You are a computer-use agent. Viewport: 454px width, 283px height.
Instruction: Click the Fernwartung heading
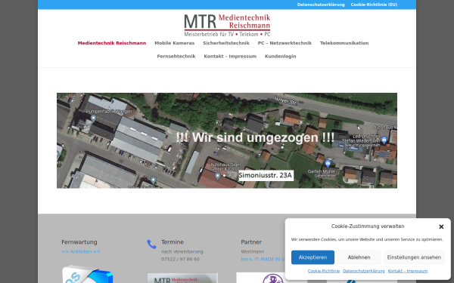point(79,242)
